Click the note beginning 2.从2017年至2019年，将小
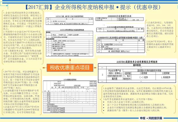Viewport: 178px width, 122px height. pos(160,45)
